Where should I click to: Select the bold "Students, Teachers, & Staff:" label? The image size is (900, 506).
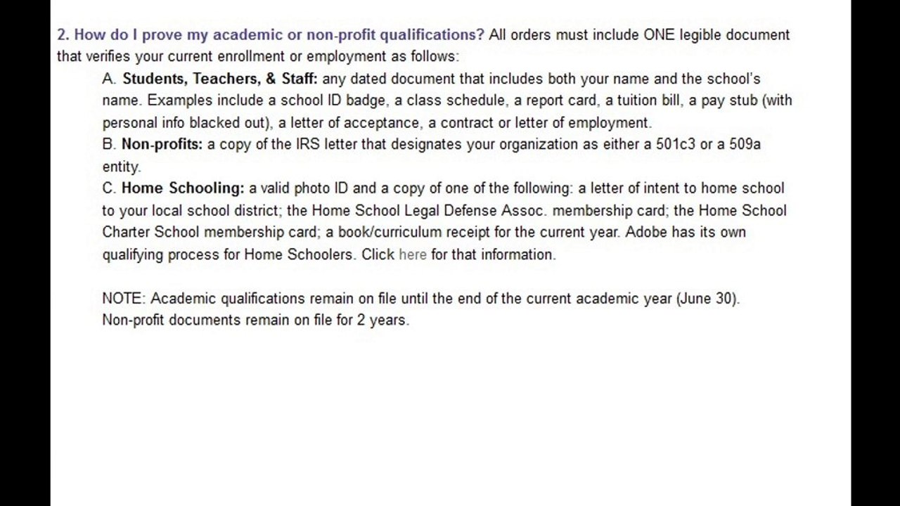tap(220, 79)
